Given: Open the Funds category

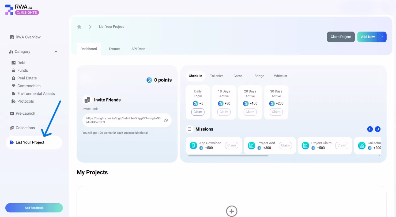Looking at the screenshot, I should [22, 71].
